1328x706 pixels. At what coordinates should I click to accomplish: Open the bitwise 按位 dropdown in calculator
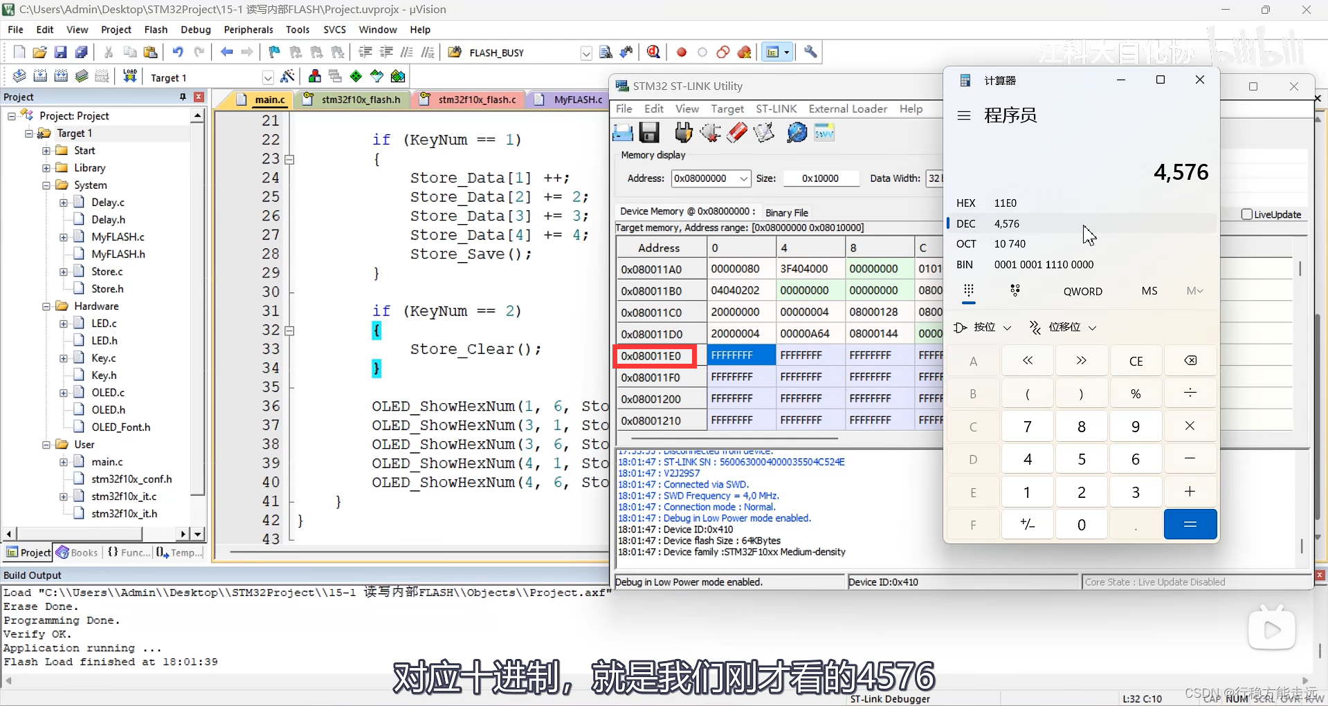(x=983, y=327)
